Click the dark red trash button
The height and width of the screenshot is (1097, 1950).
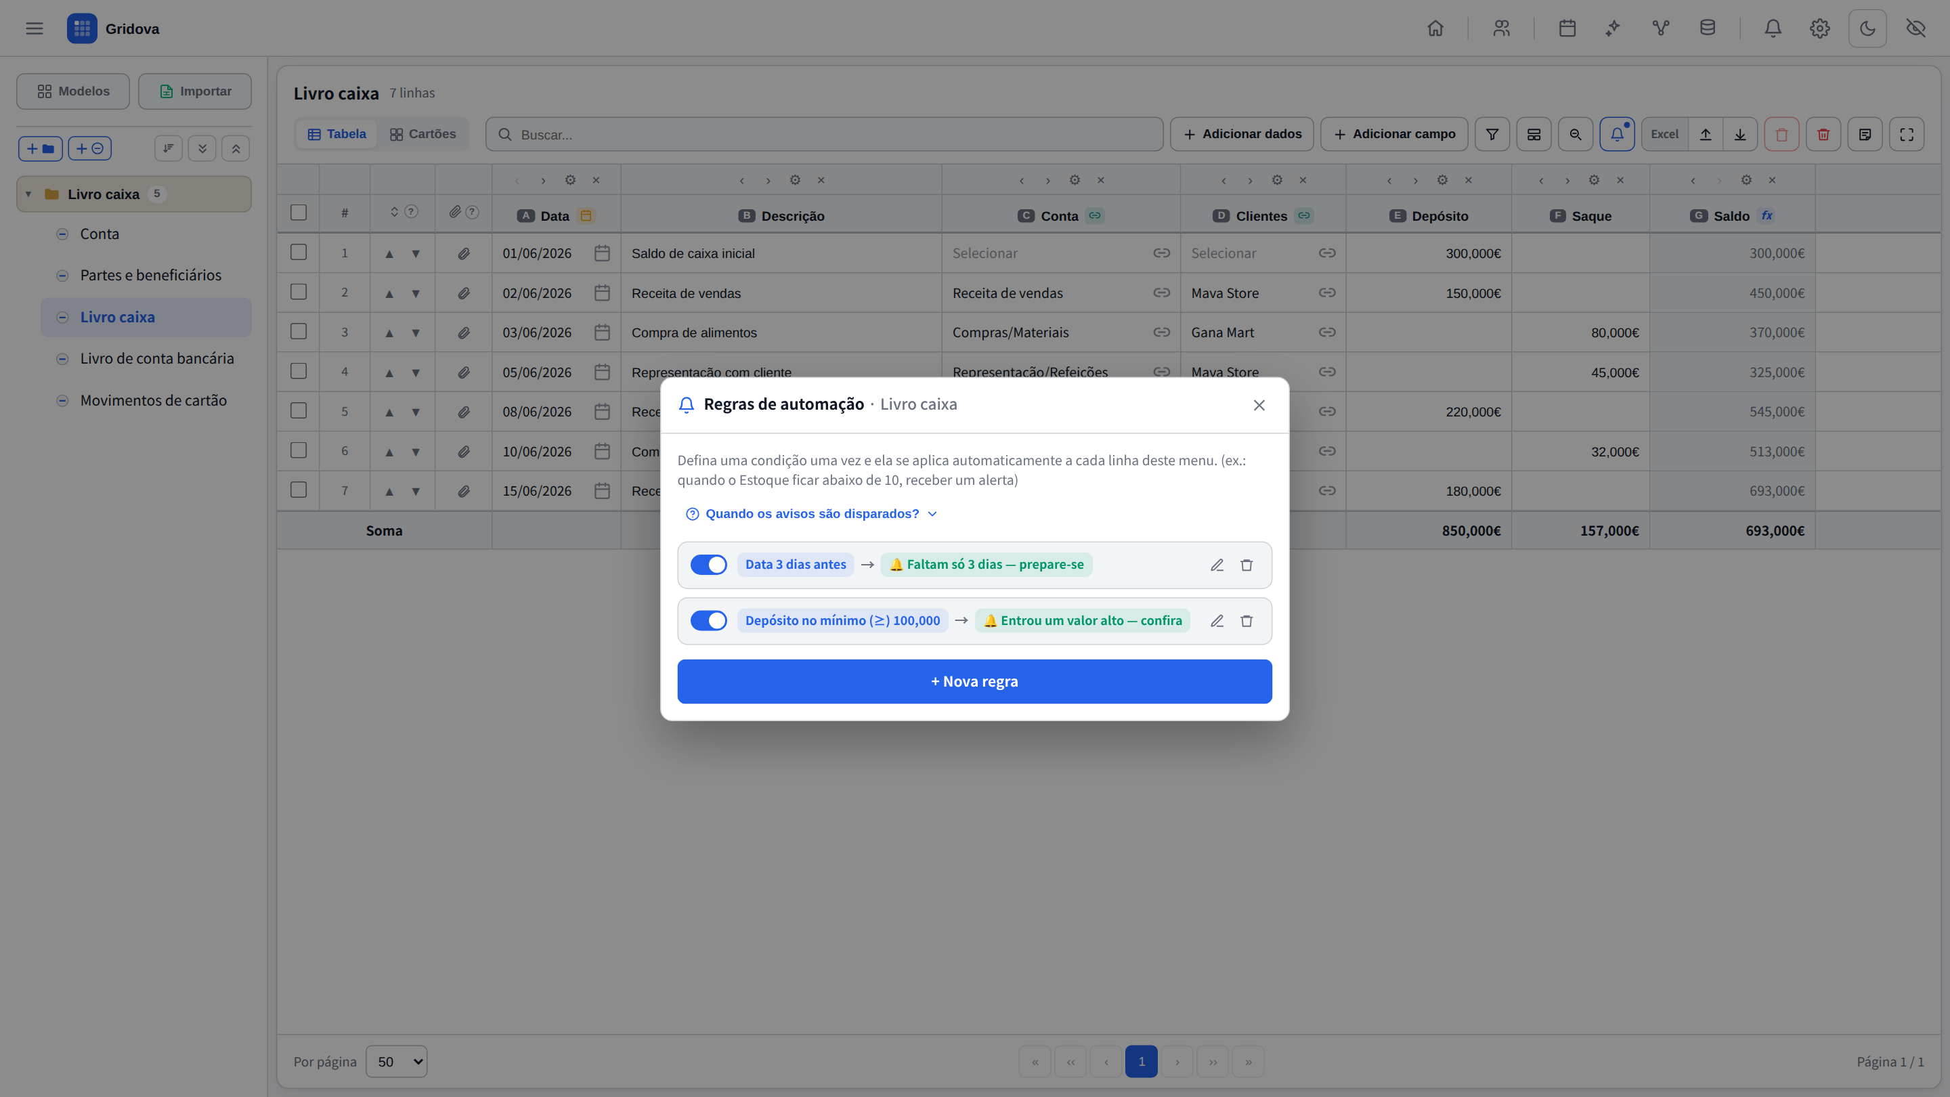pos(1823,135)
